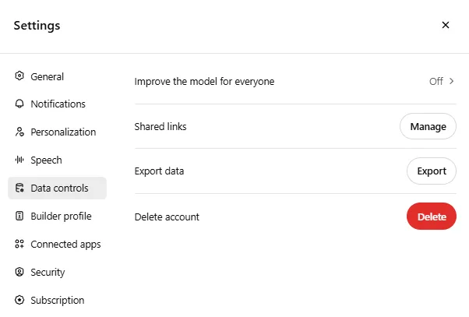This screenshot has height=317, width=469.
Task: Go to Security settings section
Action: coord(57,272)
